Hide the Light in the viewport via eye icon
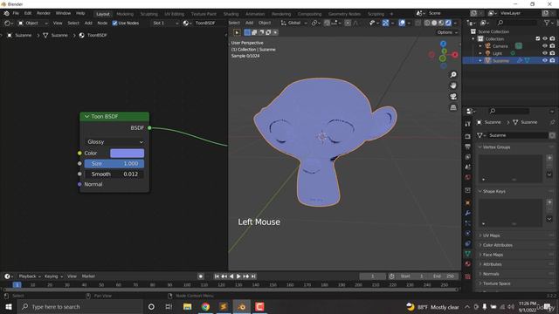The image size is (559, 314). (x=545, y=53)
